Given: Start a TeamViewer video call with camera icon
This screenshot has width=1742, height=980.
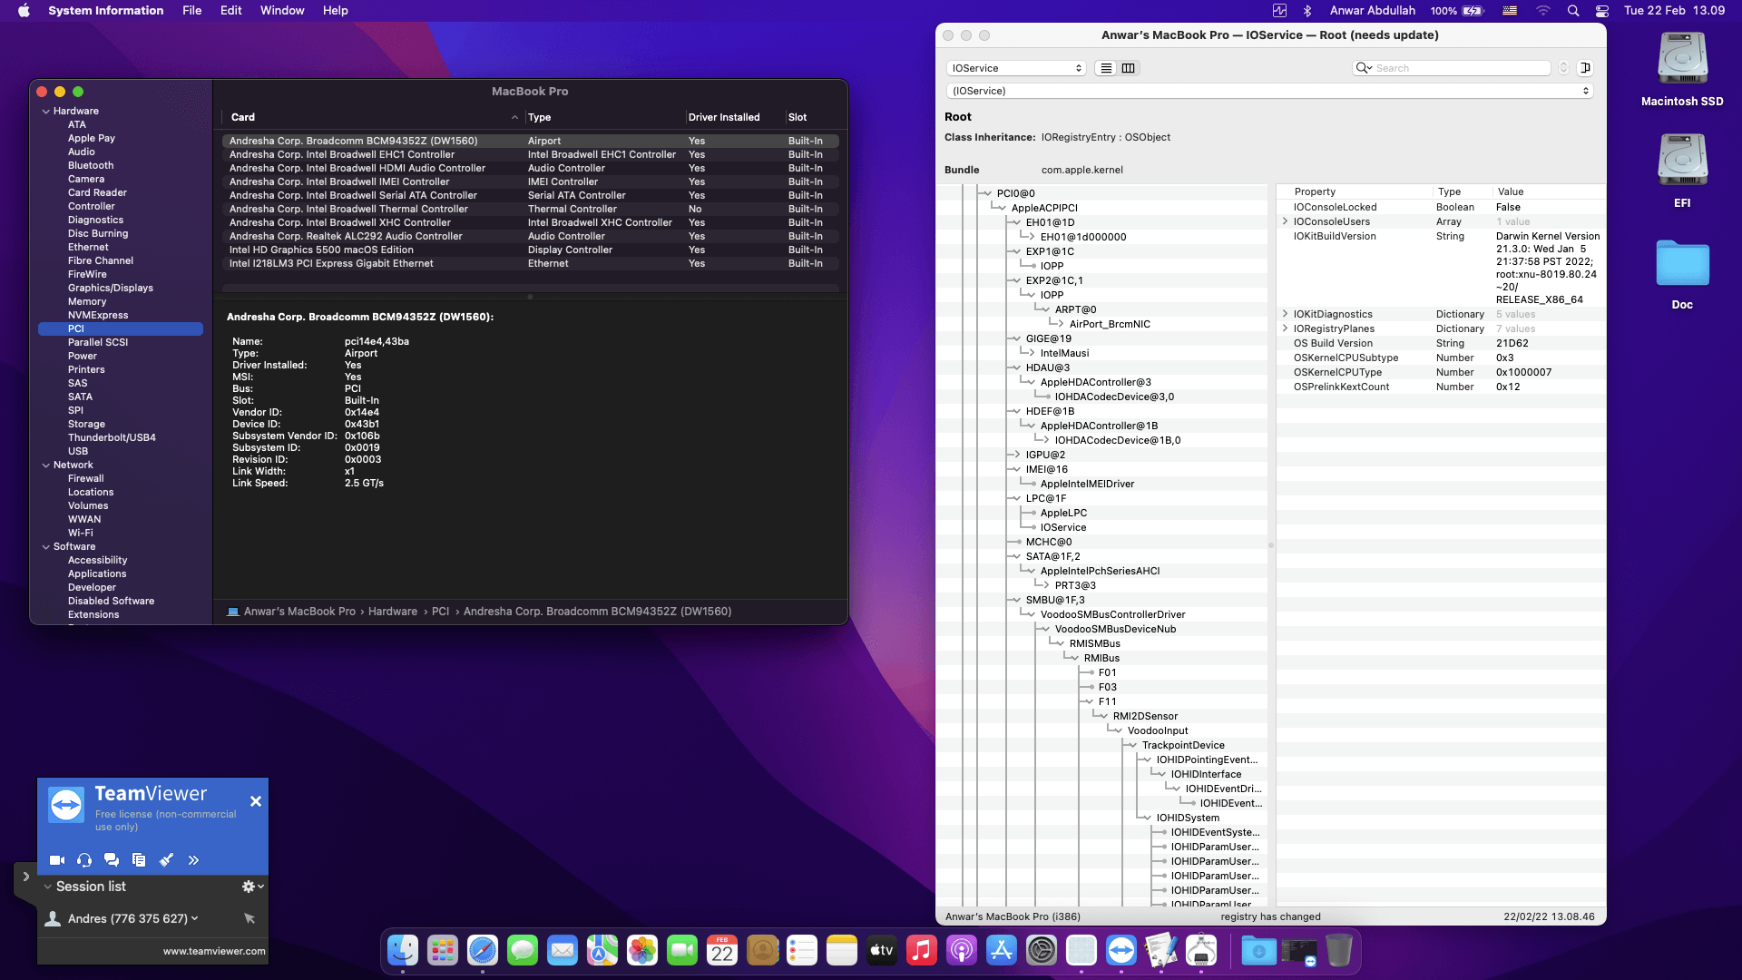Looking at the screenshot, I should coord(57,860).
